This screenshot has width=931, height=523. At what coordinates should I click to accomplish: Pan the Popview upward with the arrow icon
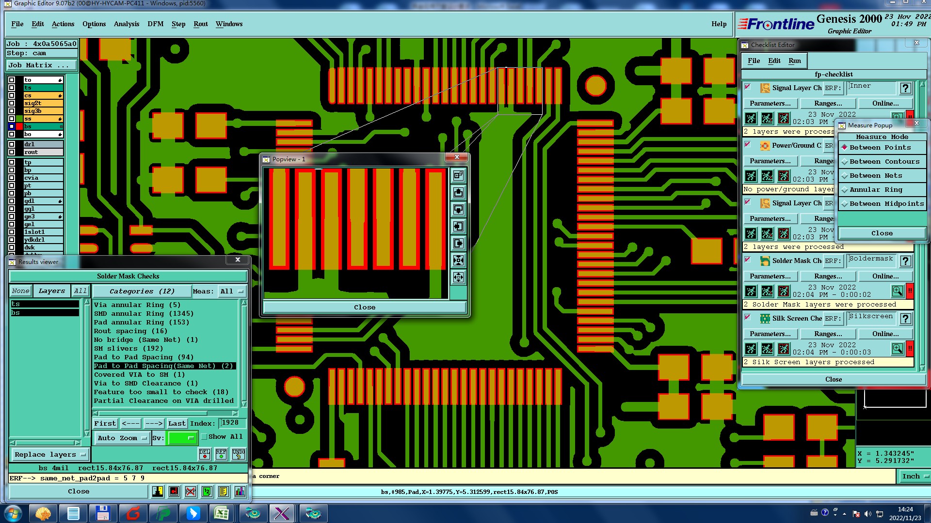(458, 193)
